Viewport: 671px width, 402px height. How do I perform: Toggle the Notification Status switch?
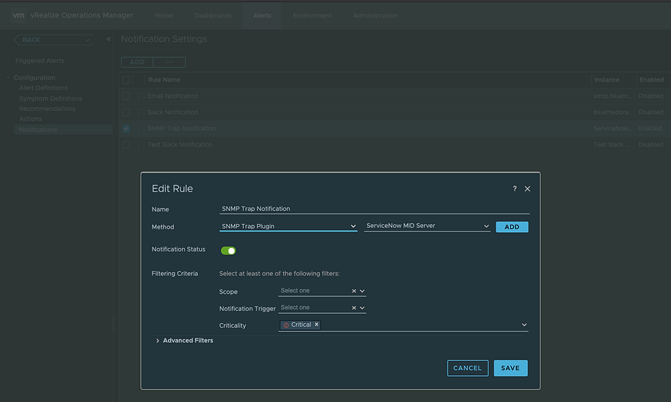(x=228, y=251)
